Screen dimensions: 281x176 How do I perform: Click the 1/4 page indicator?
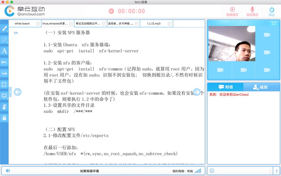[15, 33]
